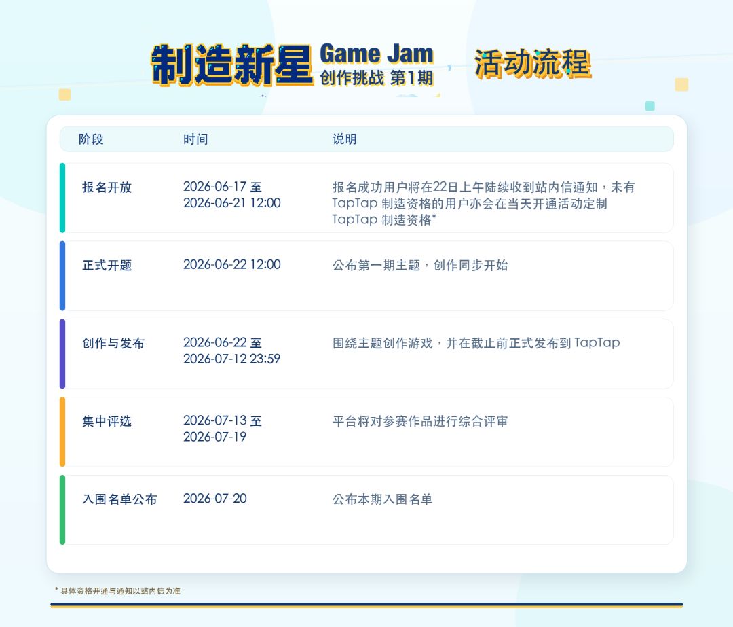
Task: Select the 报名开放 stage label
Action: (107, 187)
